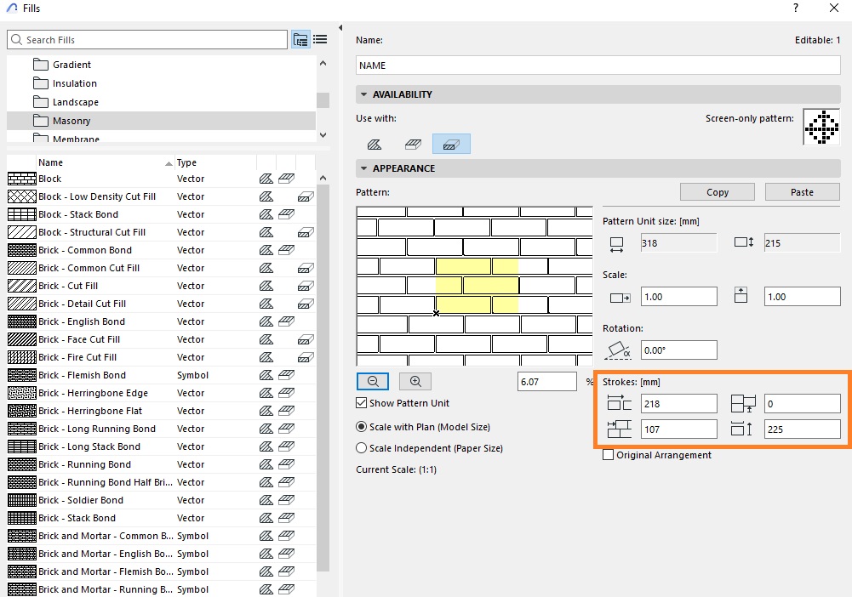Copy the current fill appearance

pos(717,191)
